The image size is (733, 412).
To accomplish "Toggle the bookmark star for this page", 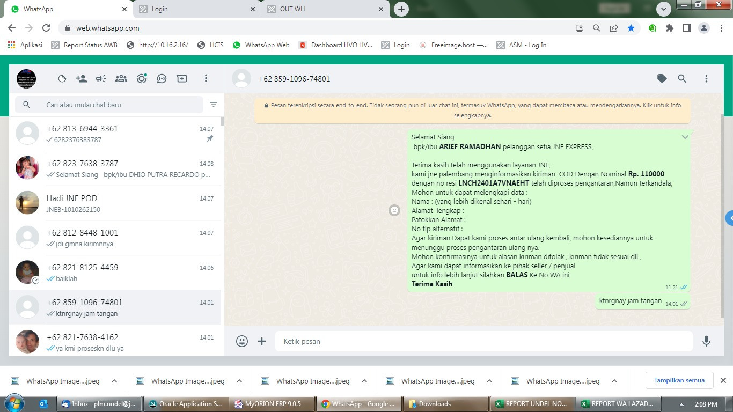I will (x=631, y=28).
